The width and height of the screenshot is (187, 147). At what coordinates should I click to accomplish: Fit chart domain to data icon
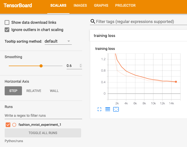tap(116, 109)
